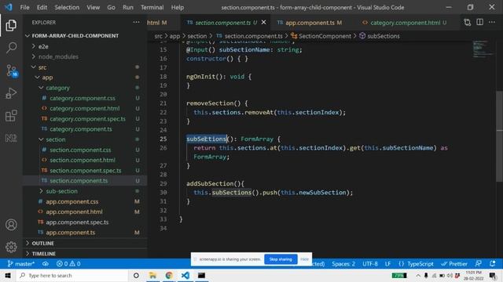The height and width of the screenshot is (282, 503).
Task: Open the Manage gear icon
Action: click(11, 247)
